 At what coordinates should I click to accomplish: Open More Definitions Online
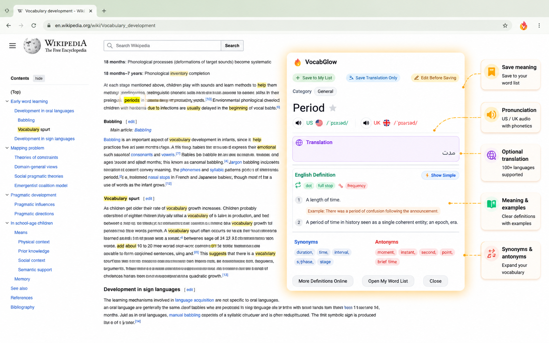pyautogui.click(x=323, y=281)
